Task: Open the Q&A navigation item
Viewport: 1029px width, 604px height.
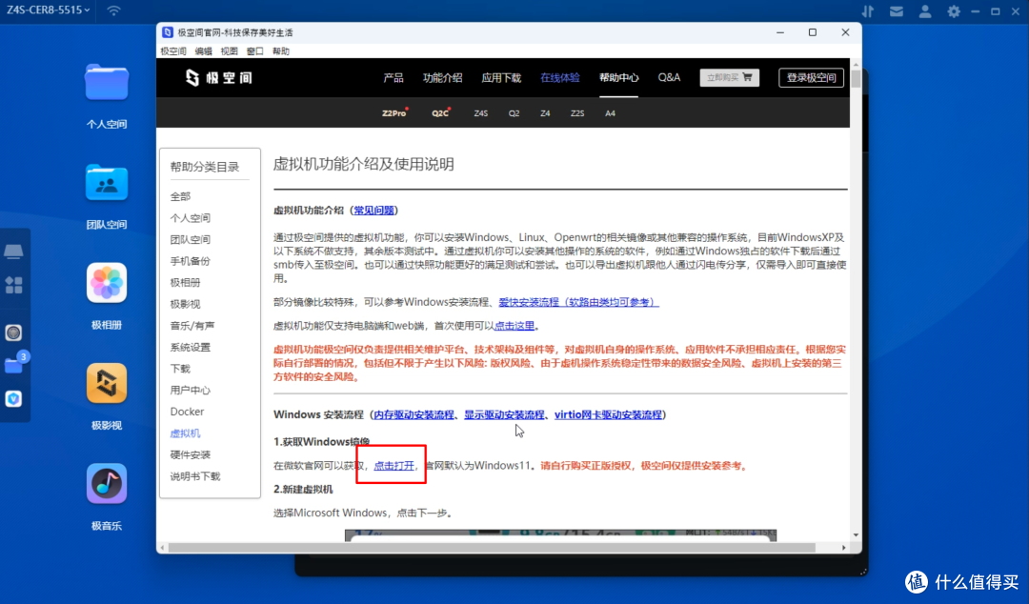Action: tap(669, 77)
